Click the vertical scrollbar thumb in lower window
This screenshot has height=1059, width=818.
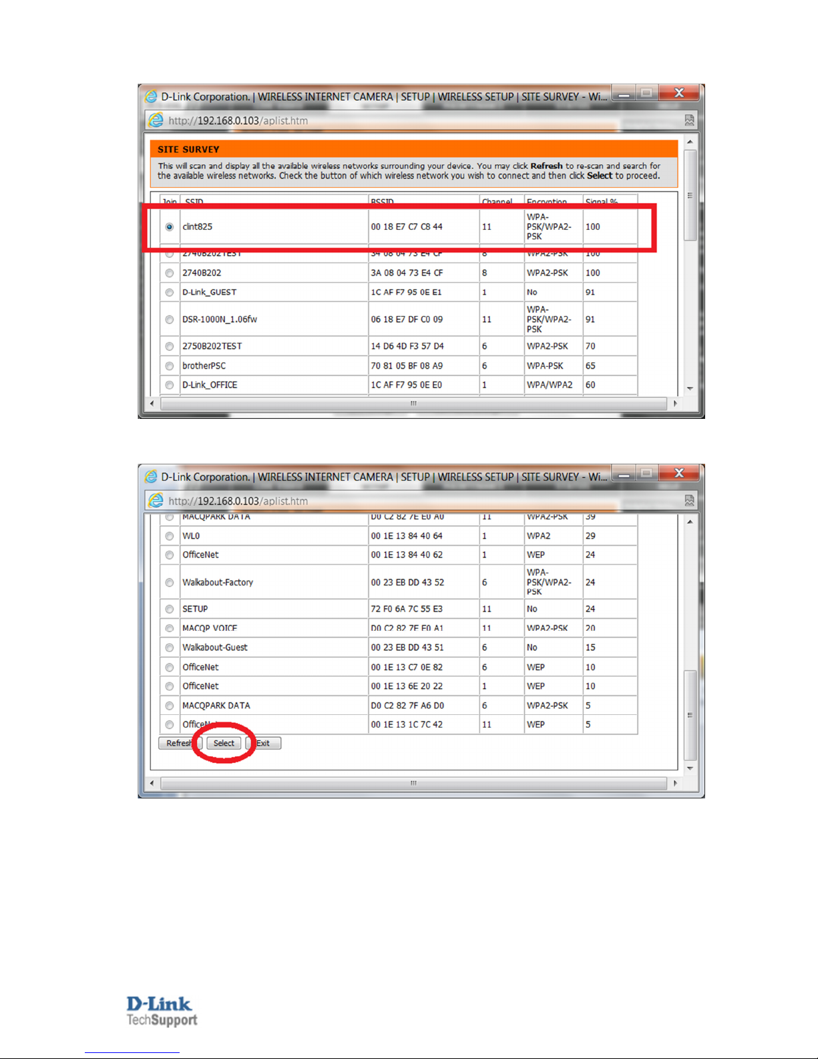click(x=690, y=715)
